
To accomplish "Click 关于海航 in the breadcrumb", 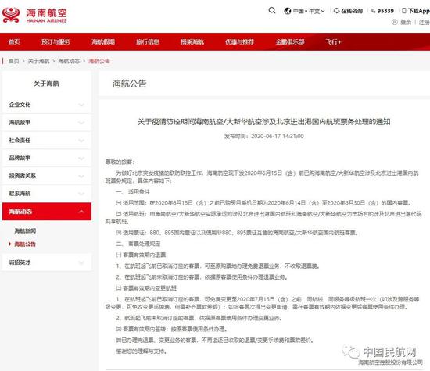I will [38, 61].
